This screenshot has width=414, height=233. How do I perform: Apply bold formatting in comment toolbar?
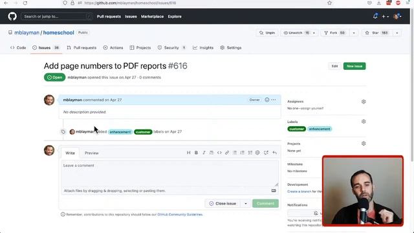pyautogui.click(x=196, y=153)
